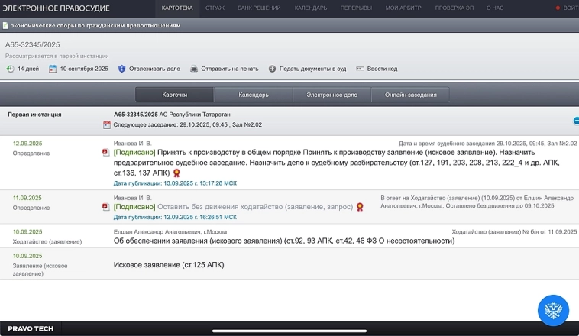Click the plus icon for Подать документы в суд
Viewport: 579px width, 336px height.
(x=272, y=69)
